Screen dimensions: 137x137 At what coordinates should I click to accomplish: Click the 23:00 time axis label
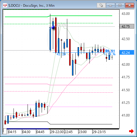click(x=83, y=132)
